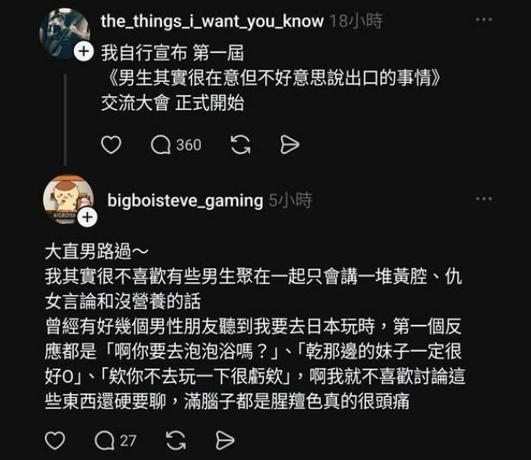Like the bigboisteve_gaming reply

pyautogui.click(x=55, y=440)
